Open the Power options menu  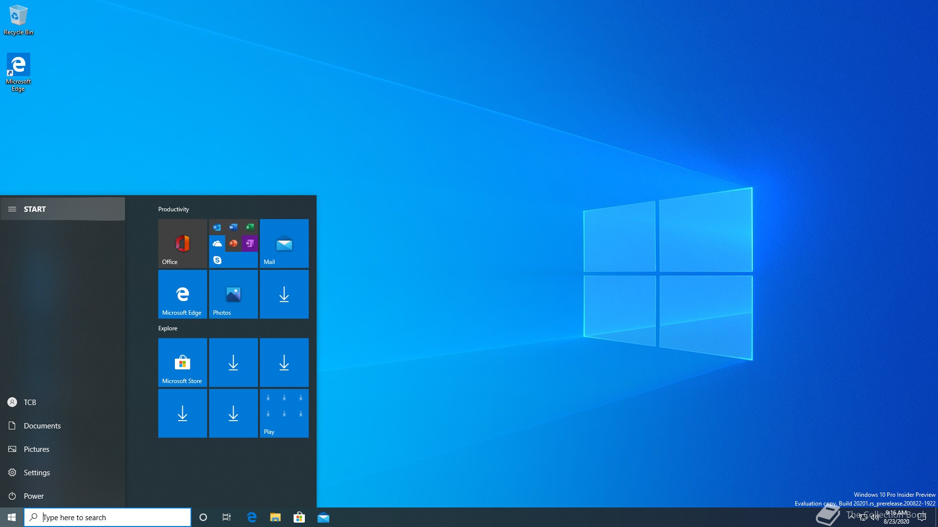63,496
